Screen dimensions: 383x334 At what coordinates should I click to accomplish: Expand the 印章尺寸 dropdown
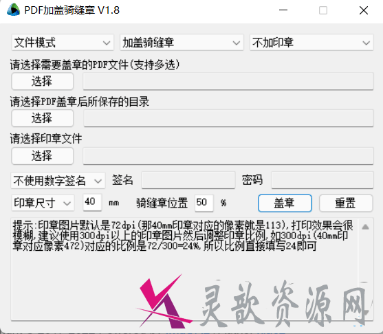[43, 203]
